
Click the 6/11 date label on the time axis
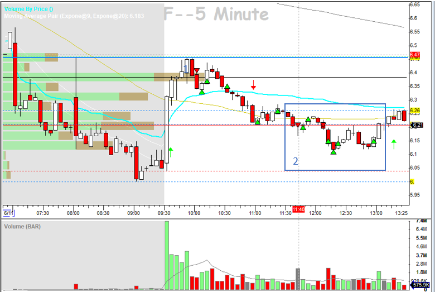8,213
